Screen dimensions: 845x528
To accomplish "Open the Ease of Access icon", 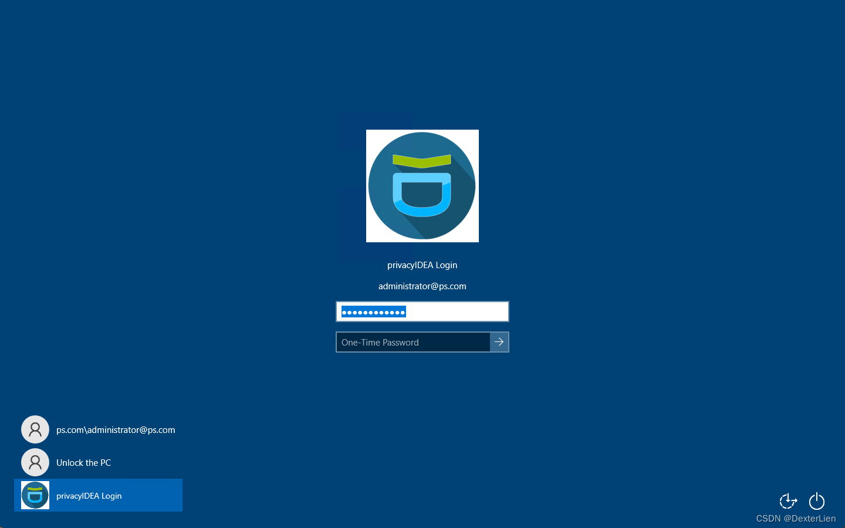I will pyautogui.click(x=788, y=501).
